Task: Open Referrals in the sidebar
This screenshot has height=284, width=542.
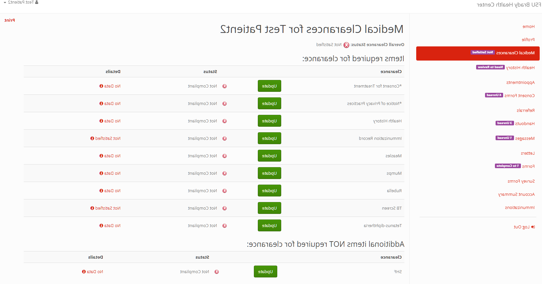Action: (526, 110)
